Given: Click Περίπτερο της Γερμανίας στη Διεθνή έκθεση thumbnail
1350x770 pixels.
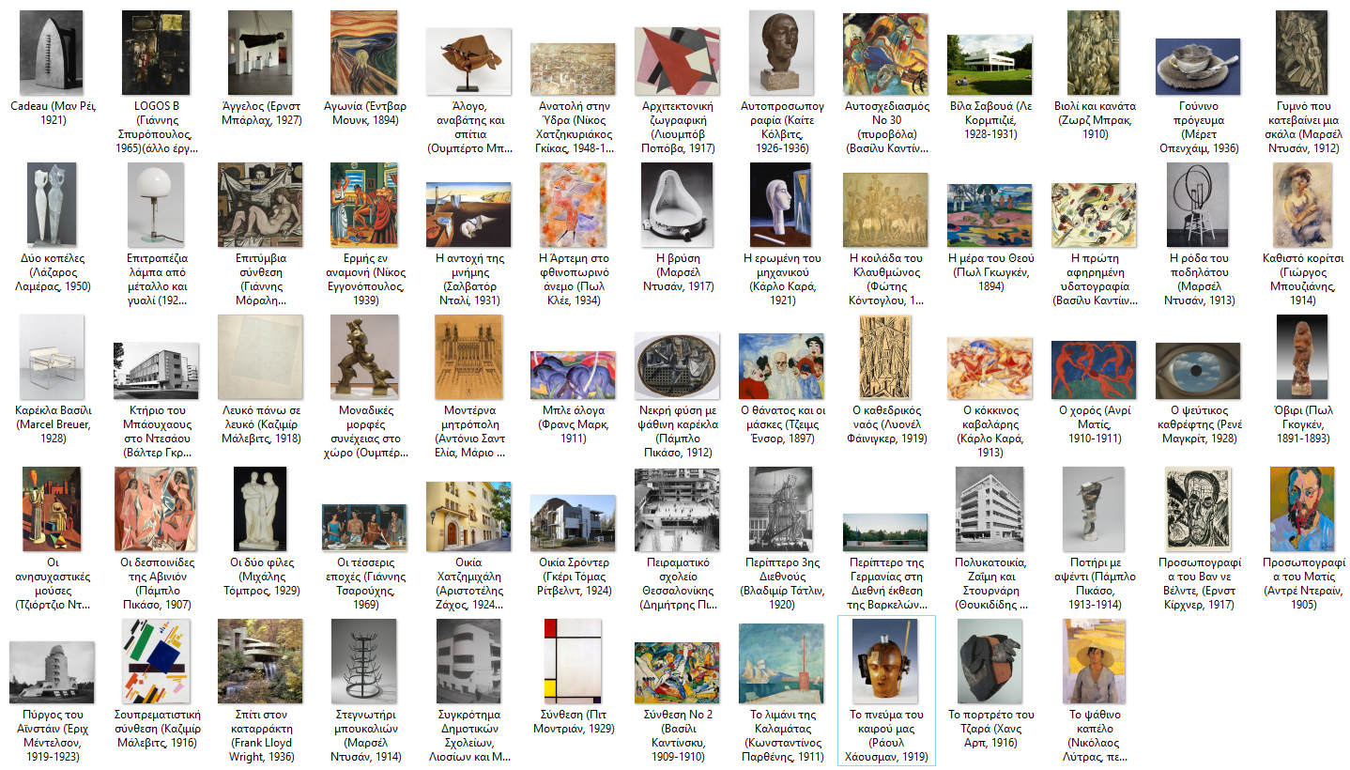Looking at the screenshot, I should point(885,531).
